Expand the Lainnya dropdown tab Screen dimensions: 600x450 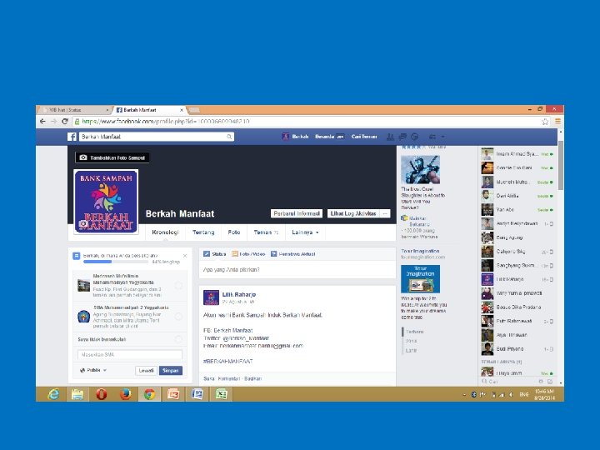point(305,232)
